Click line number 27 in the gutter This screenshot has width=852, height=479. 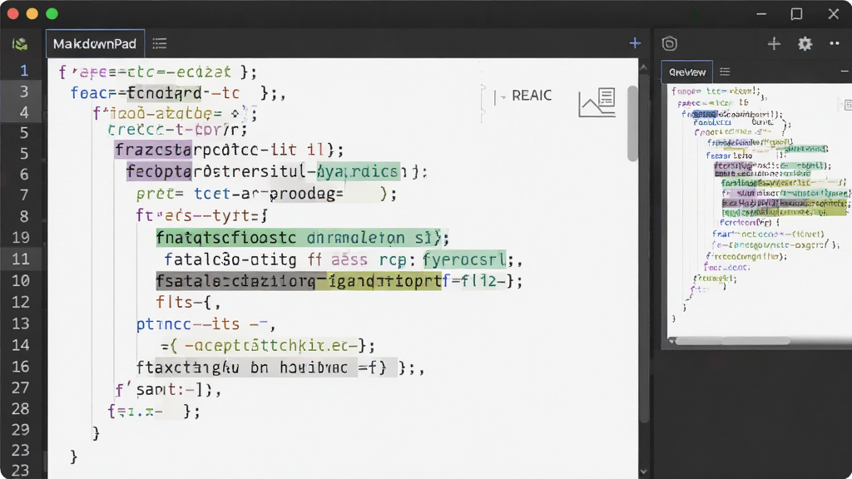pos(21,388)
